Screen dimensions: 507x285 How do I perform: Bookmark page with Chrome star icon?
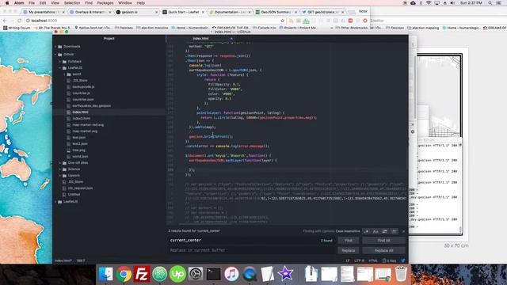pos(283,21)
